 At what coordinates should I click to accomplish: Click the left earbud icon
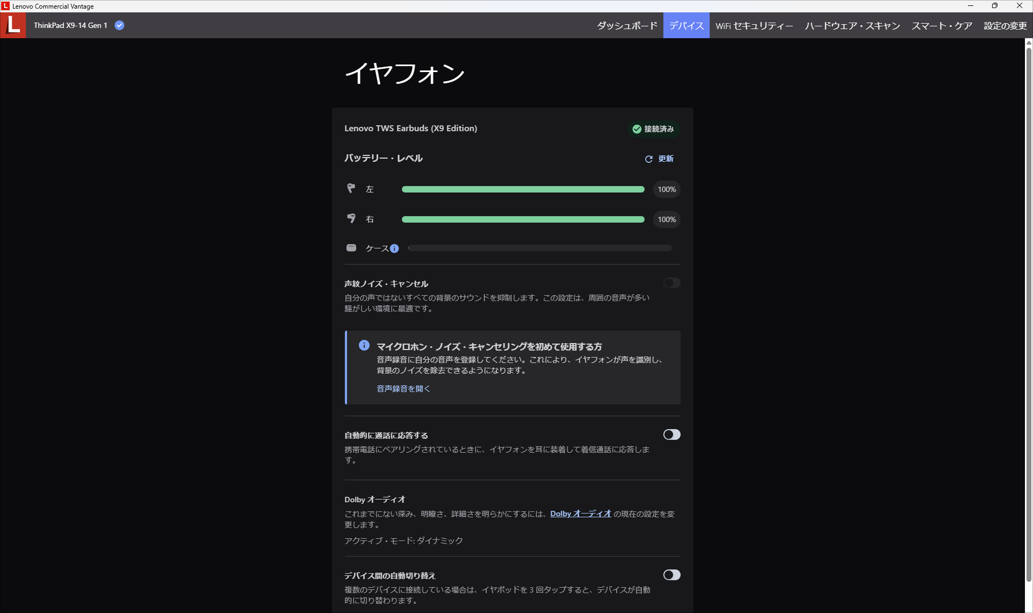tap(351, 188)
